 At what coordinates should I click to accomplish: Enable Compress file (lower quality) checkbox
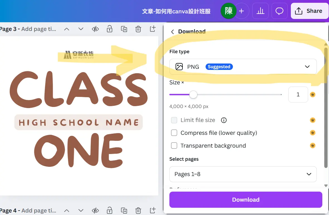click(x=174, y=133)
